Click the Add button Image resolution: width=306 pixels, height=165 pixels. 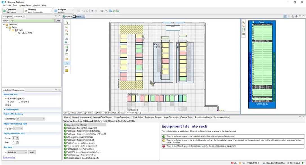tap(32, 152)
